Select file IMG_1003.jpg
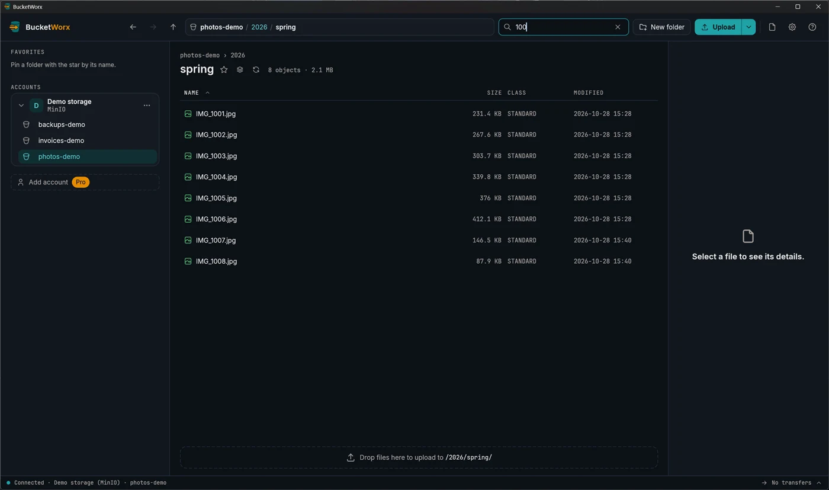The width and height of the screenshot is (829, 490). click(419, 156)
